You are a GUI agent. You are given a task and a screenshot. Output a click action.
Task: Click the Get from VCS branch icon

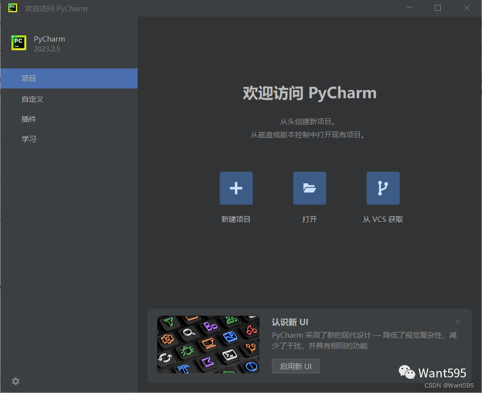(383, 188)
